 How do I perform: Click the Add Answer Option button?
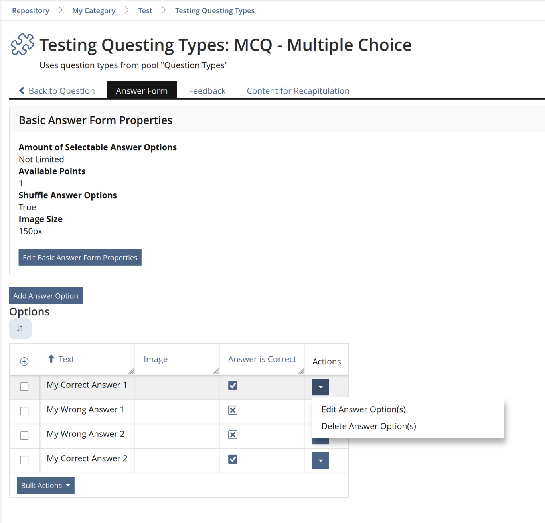(x=45, y=296)
